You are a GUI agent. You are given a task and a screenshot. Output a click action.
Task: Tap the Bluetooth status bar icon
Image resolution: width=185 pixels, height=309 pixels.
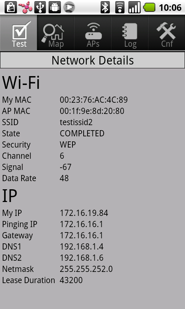click(105, 7)
